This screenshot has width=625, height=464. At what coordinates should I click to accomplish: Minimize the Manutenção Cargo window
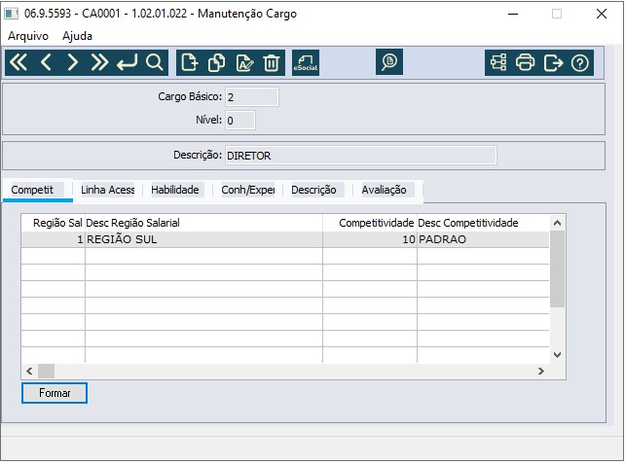513,14
